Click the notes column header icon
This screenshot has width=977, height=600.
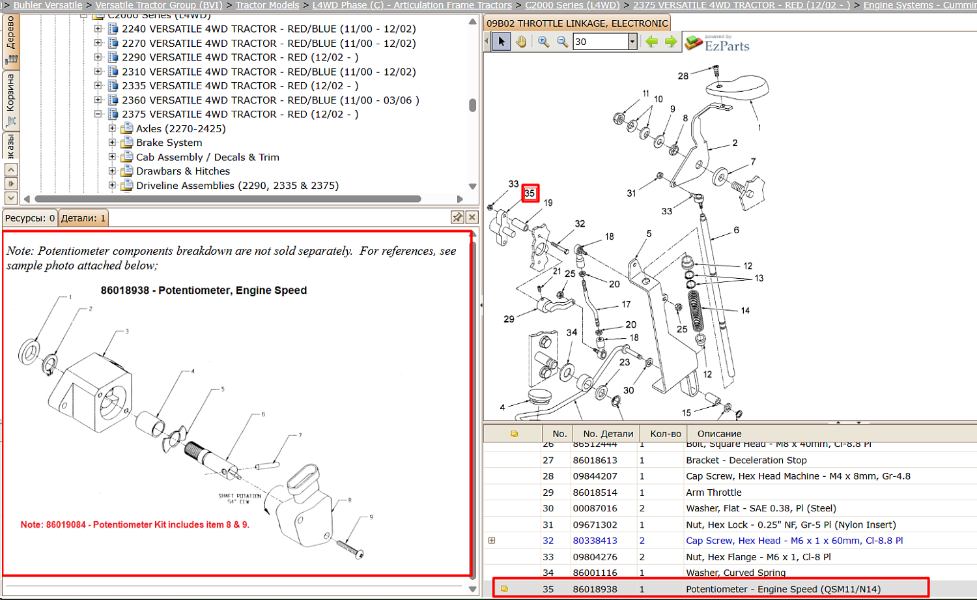tap(514, 433)
